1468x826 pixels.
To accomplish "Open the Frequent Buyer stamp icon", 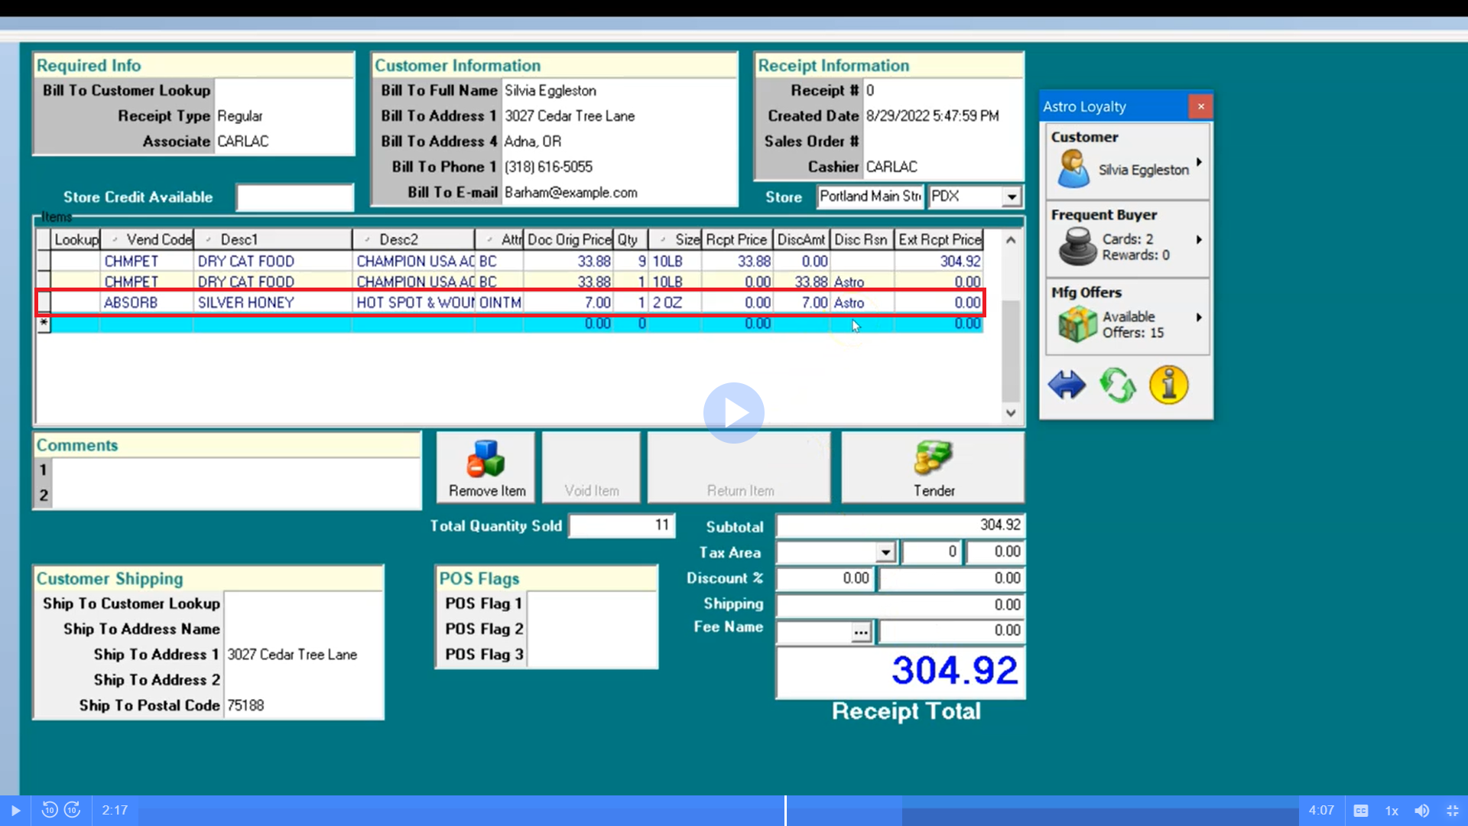I will tap(1077, 246).
